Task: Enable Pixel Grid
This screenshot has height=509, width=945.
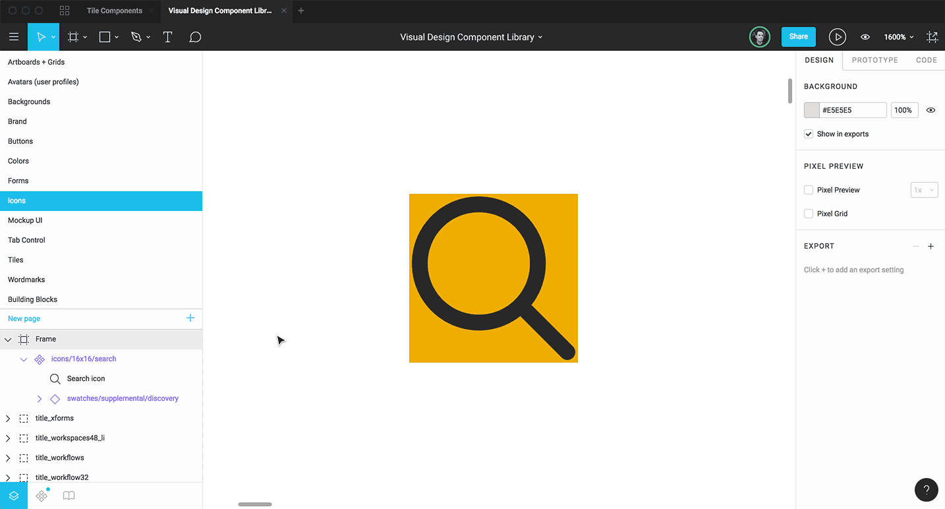Action: coord(808,214)
